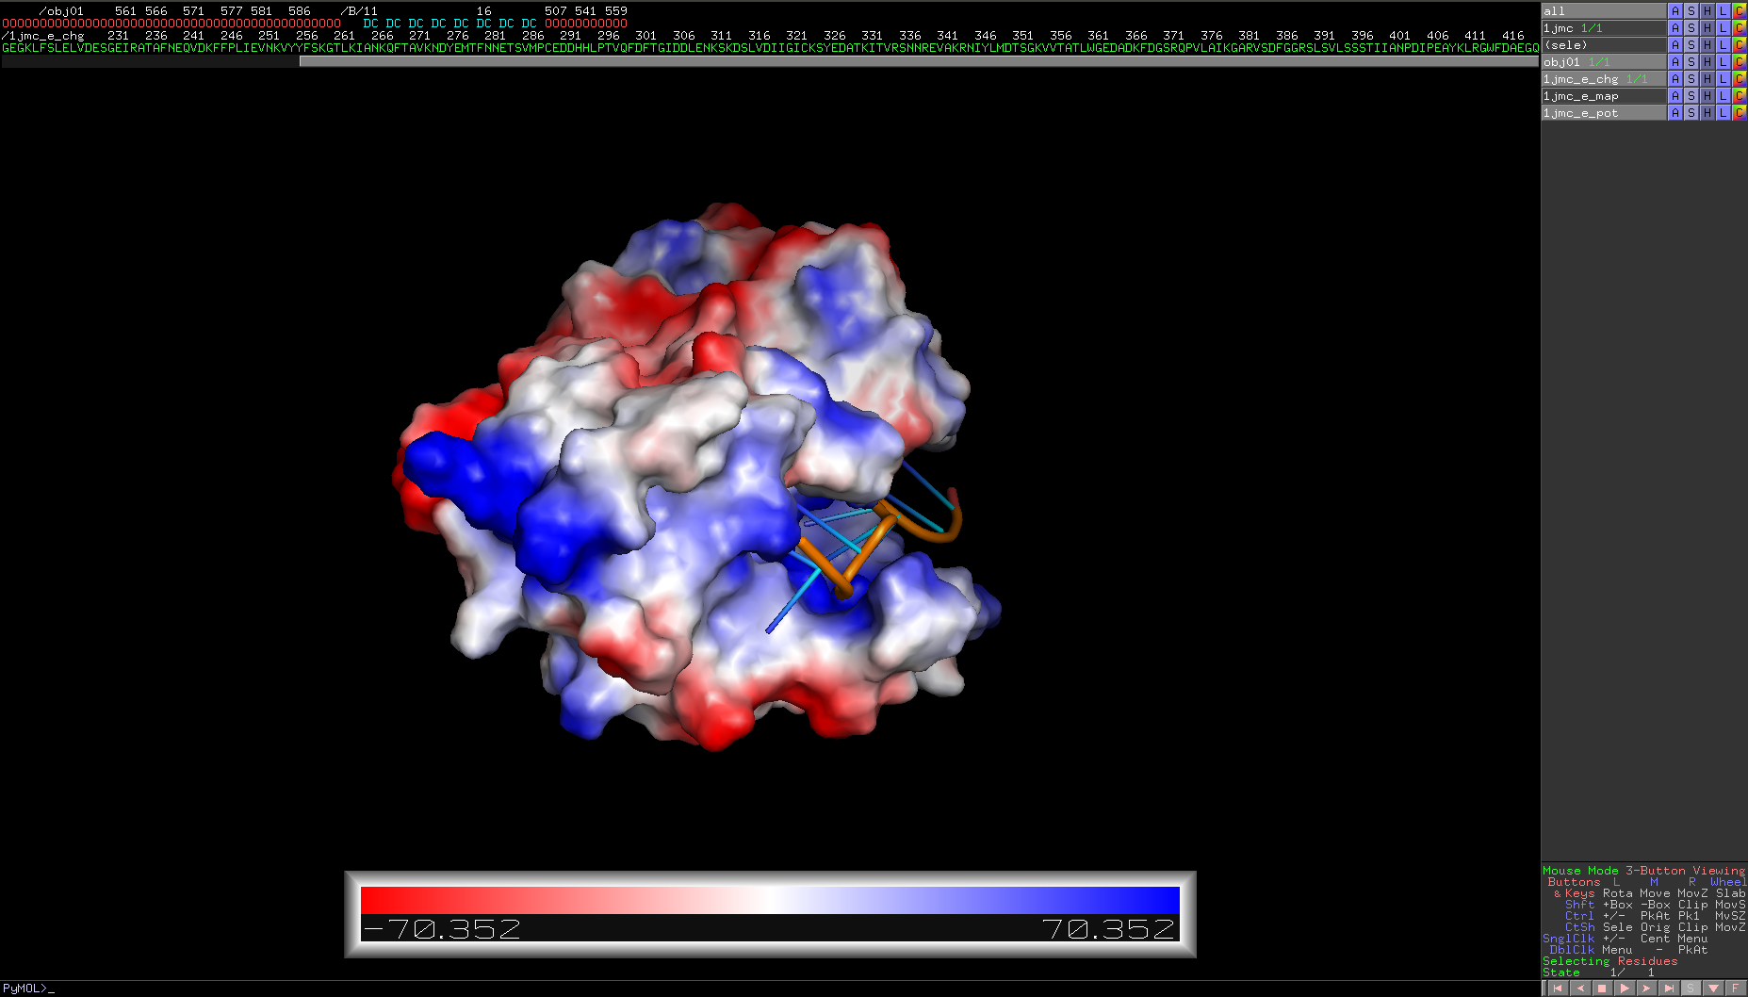This screenshot has width=1748, height=997.
Task: Toggle visibility of 1jmc_e_map object
Action: (1604, 96)
